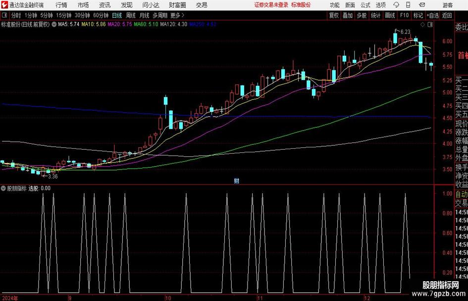Image resolution: width=468 pixels, height=301 pixels.
Task: Switch to the 30分钟 period tab
Action: point(82,15)
